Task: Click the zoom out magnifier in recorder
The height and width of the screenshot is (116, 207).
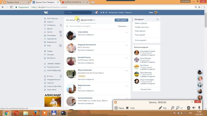Action: 178,108
